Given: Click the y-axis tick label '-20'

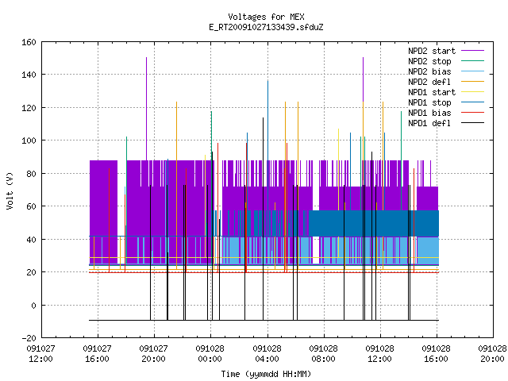Looking at the screenshot, I should click(x=29, y=338).
